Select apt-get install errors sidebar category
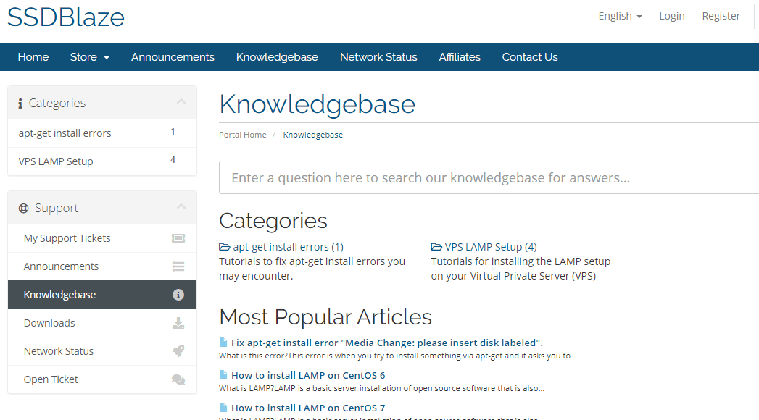 click(x=102, y=133)
